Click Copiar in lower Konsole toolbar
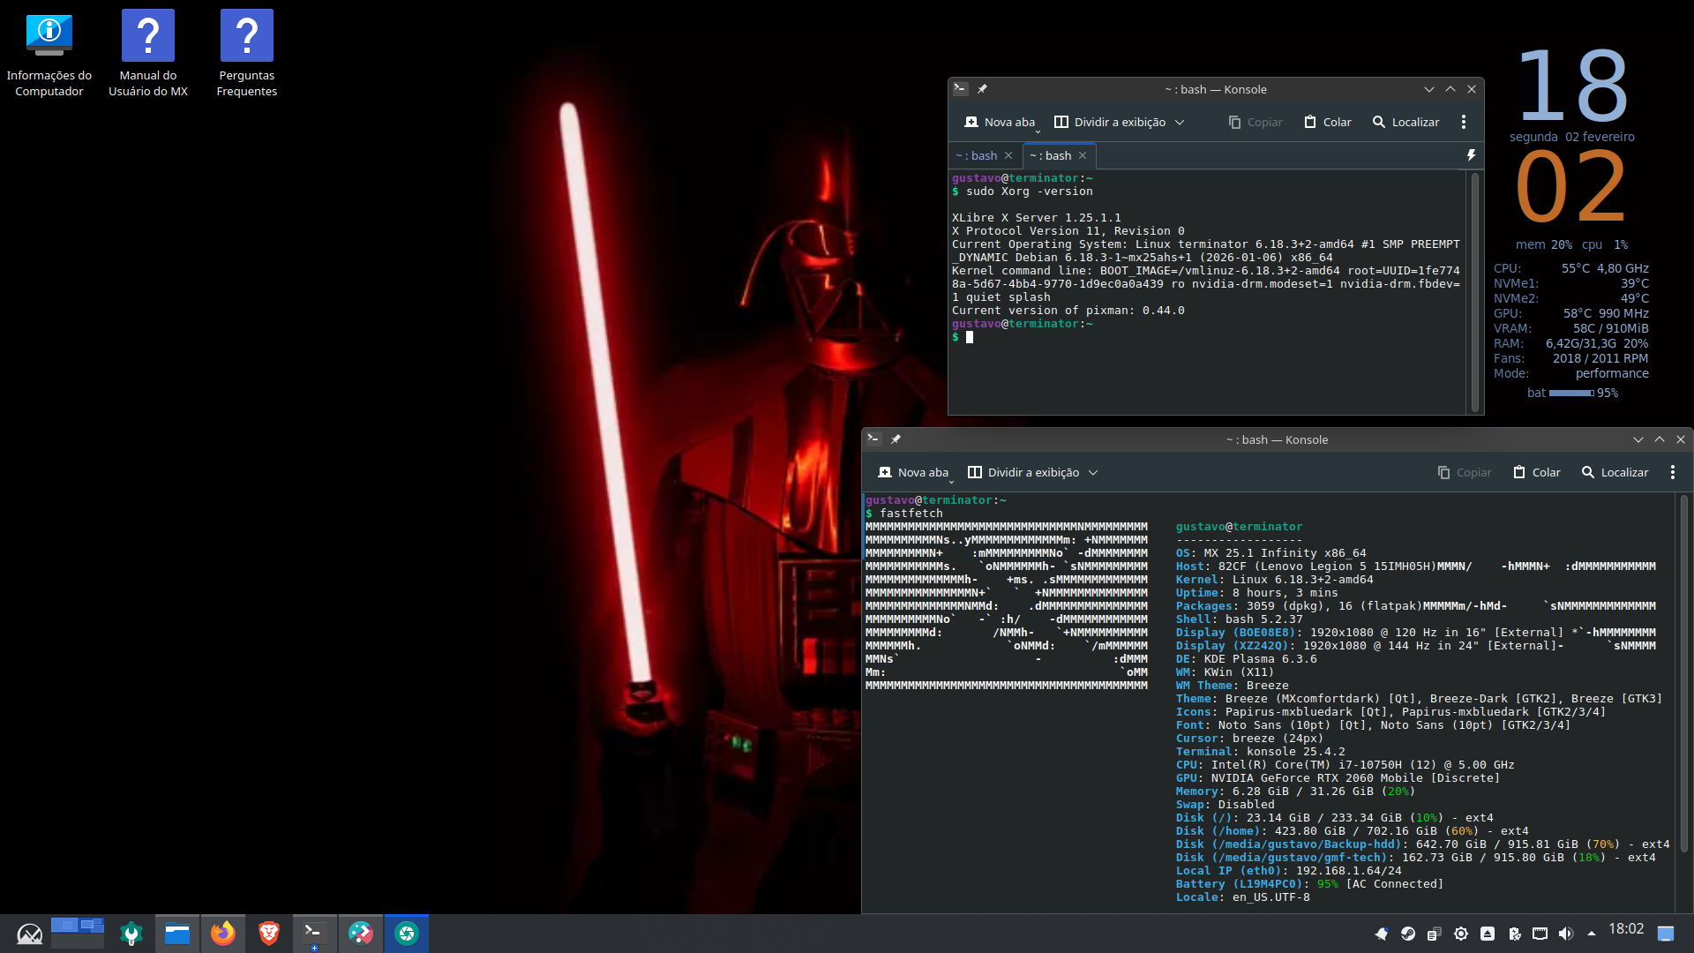 click(1465, 472)
